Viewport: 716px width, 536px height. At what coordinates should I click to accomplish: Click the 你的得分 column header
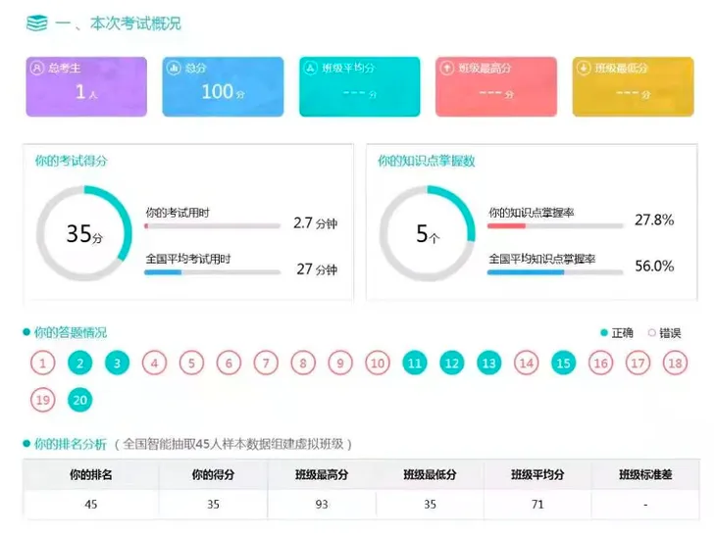[x=213, y=475]
